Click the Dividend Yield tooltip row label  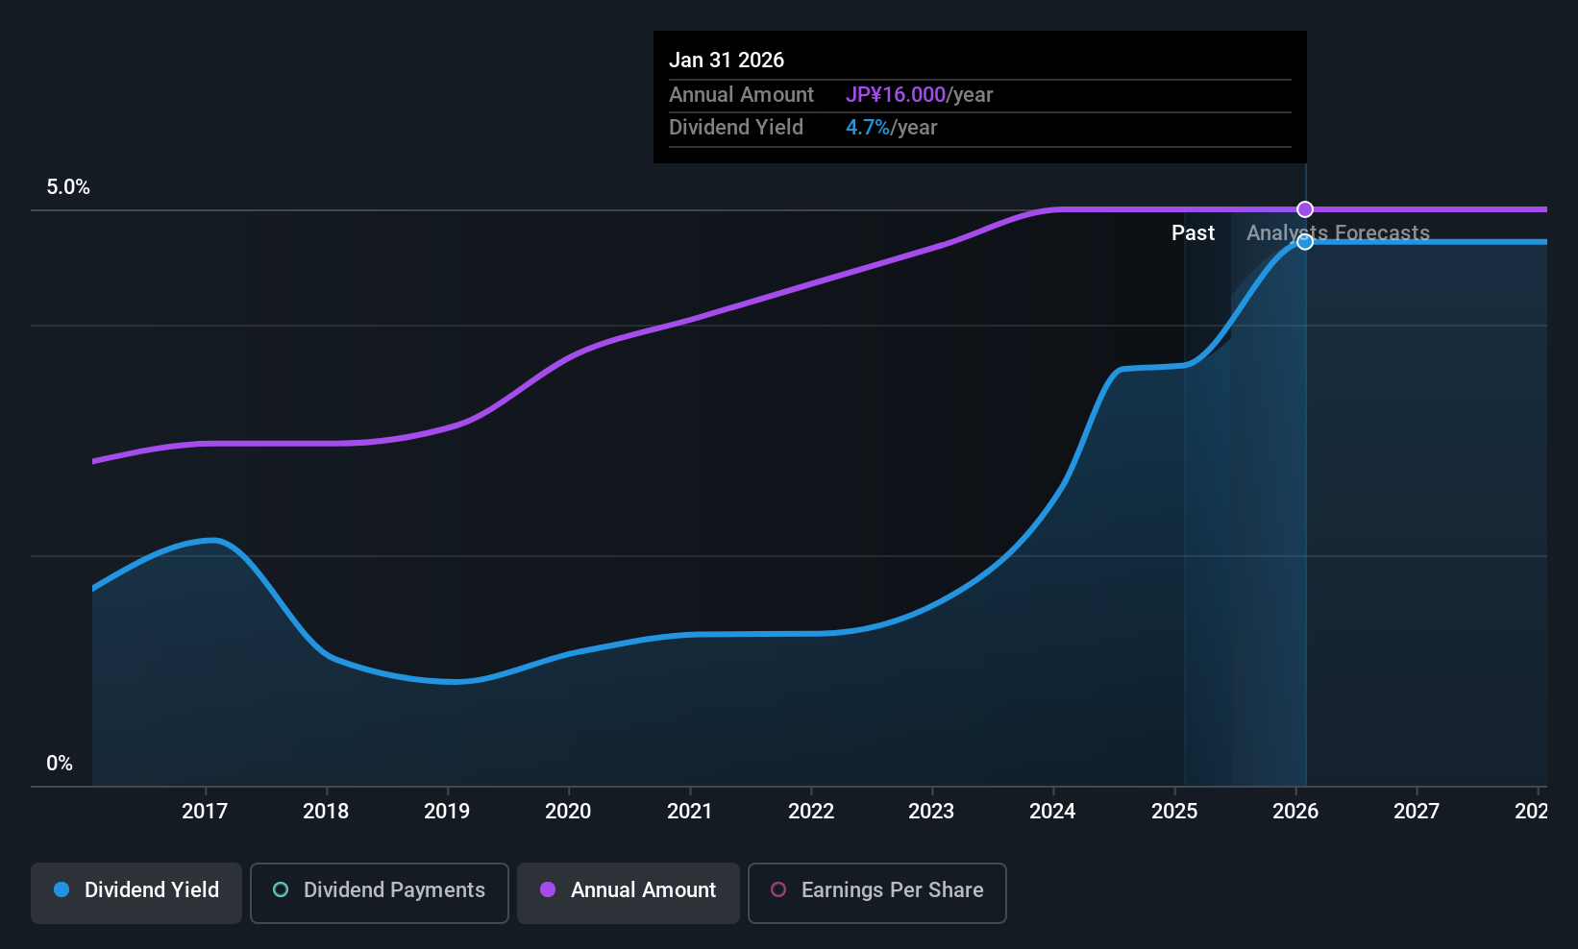[736, 128]
